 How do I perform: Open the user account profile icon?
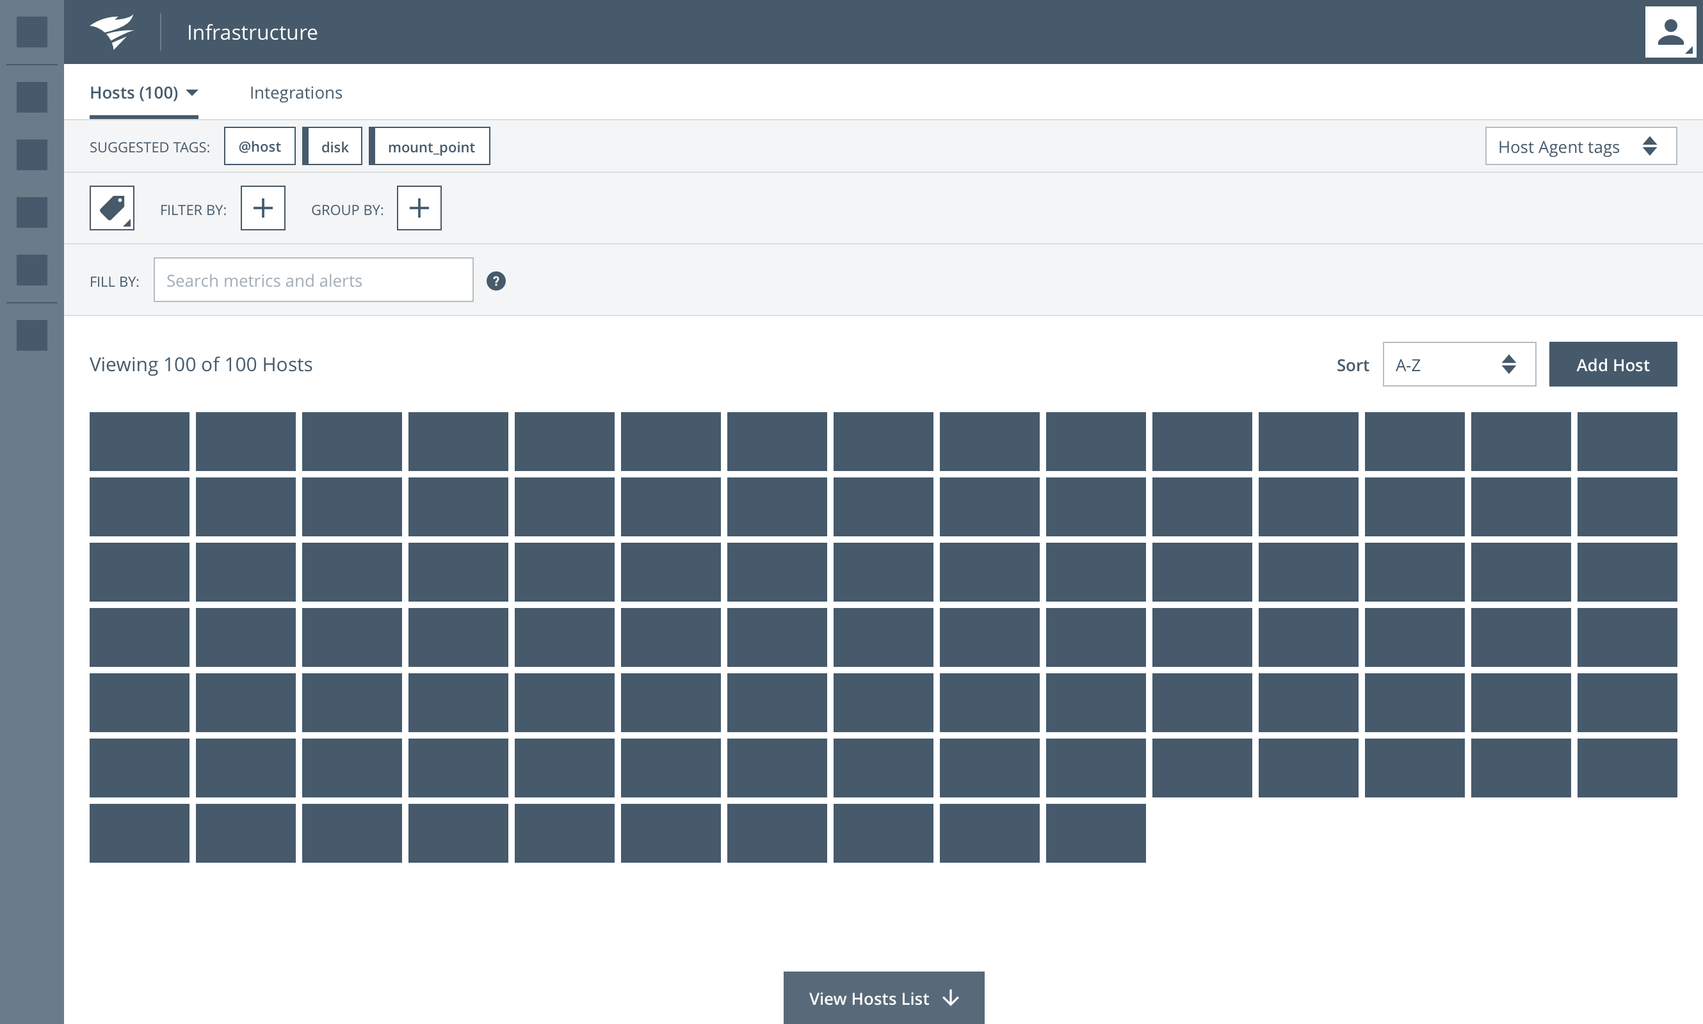[1670, 32]
